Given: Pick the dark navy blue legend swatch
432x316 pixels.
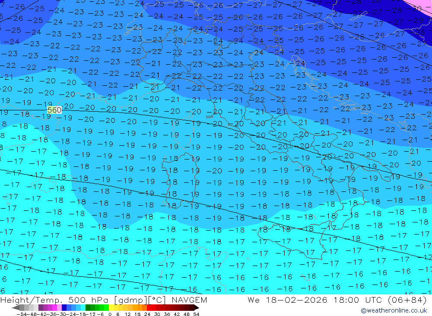Looking at the screenshot, I should (64, 308).
